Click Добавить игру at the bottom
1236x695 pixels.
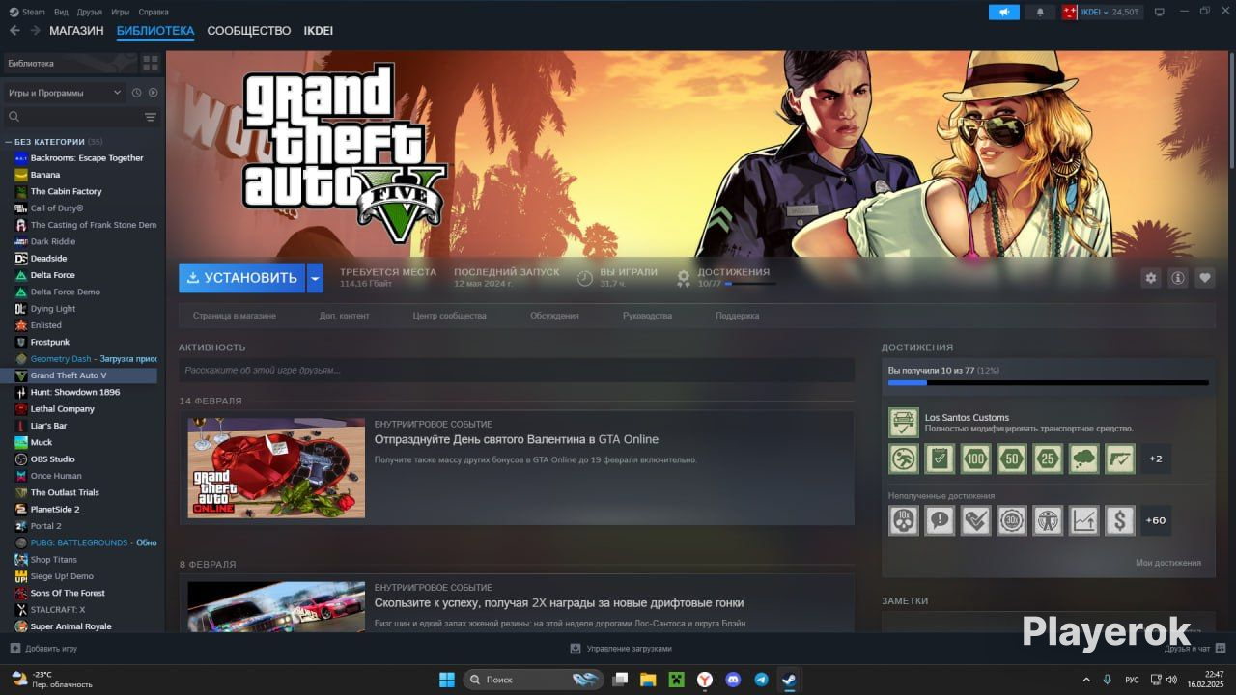43,649
